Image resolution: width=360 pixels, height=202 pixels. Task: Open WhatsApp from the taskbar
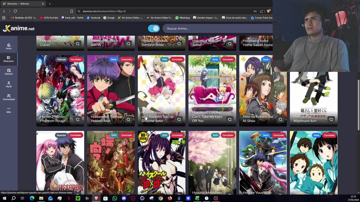tap(114, 198)
